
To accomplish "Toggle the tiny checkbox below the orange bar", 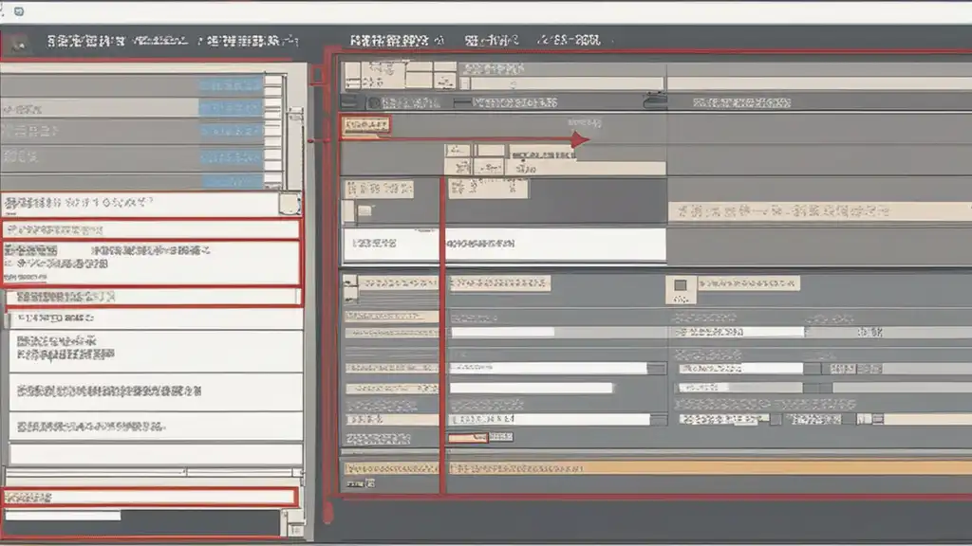I will 370,482.
